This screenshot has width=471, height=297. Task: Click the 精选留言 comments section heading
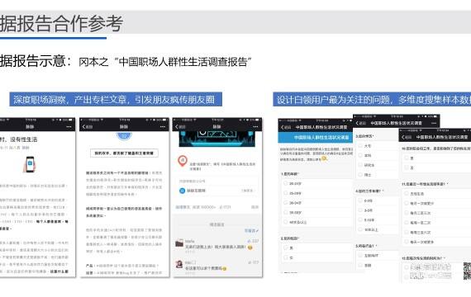216,224
